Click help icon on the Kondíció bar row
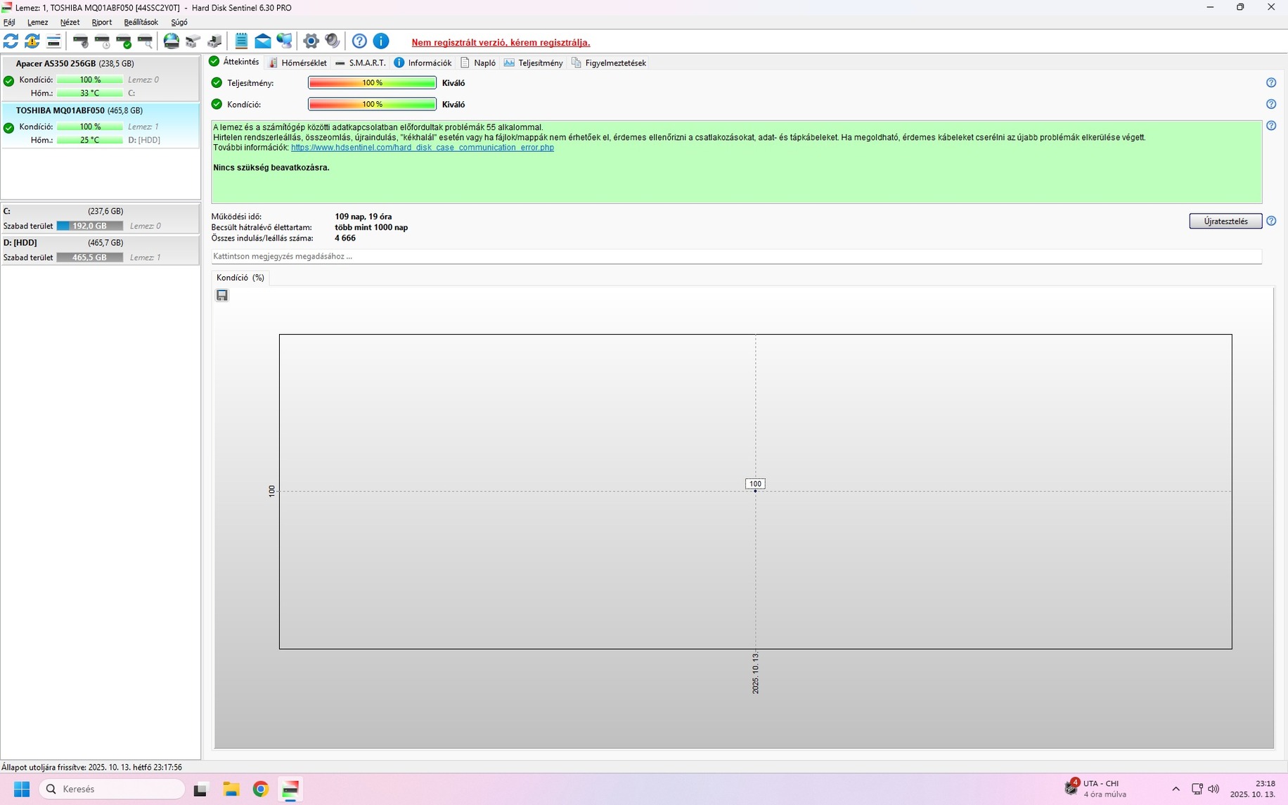The width and height of the screenshot is (1288, 805). [x=1271, y=104]
